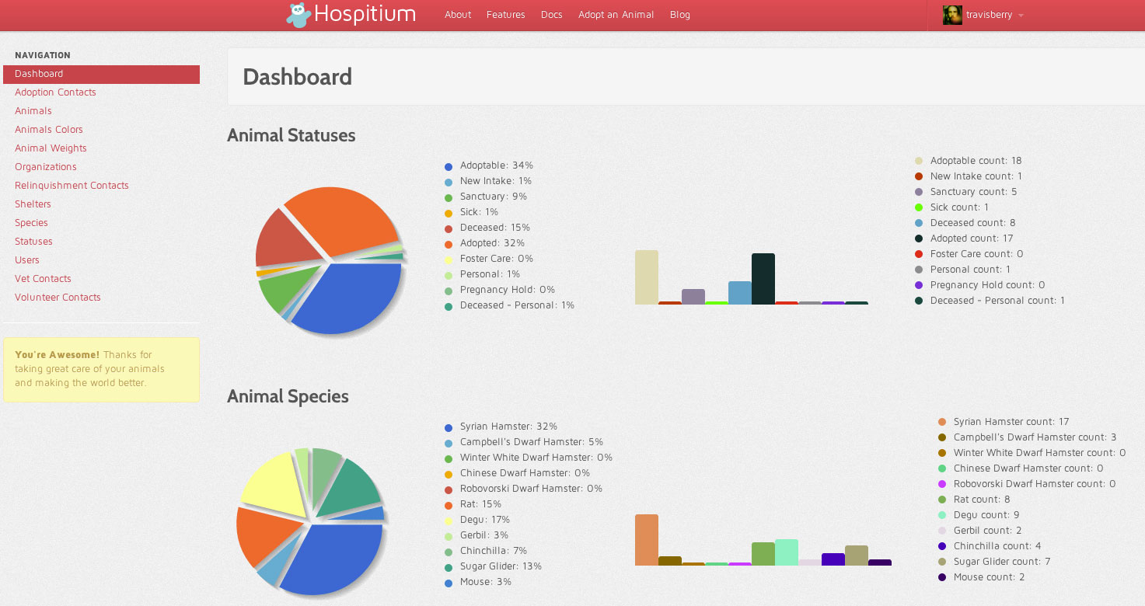Click the Hospitium panda logo icon

coord(298,15)
